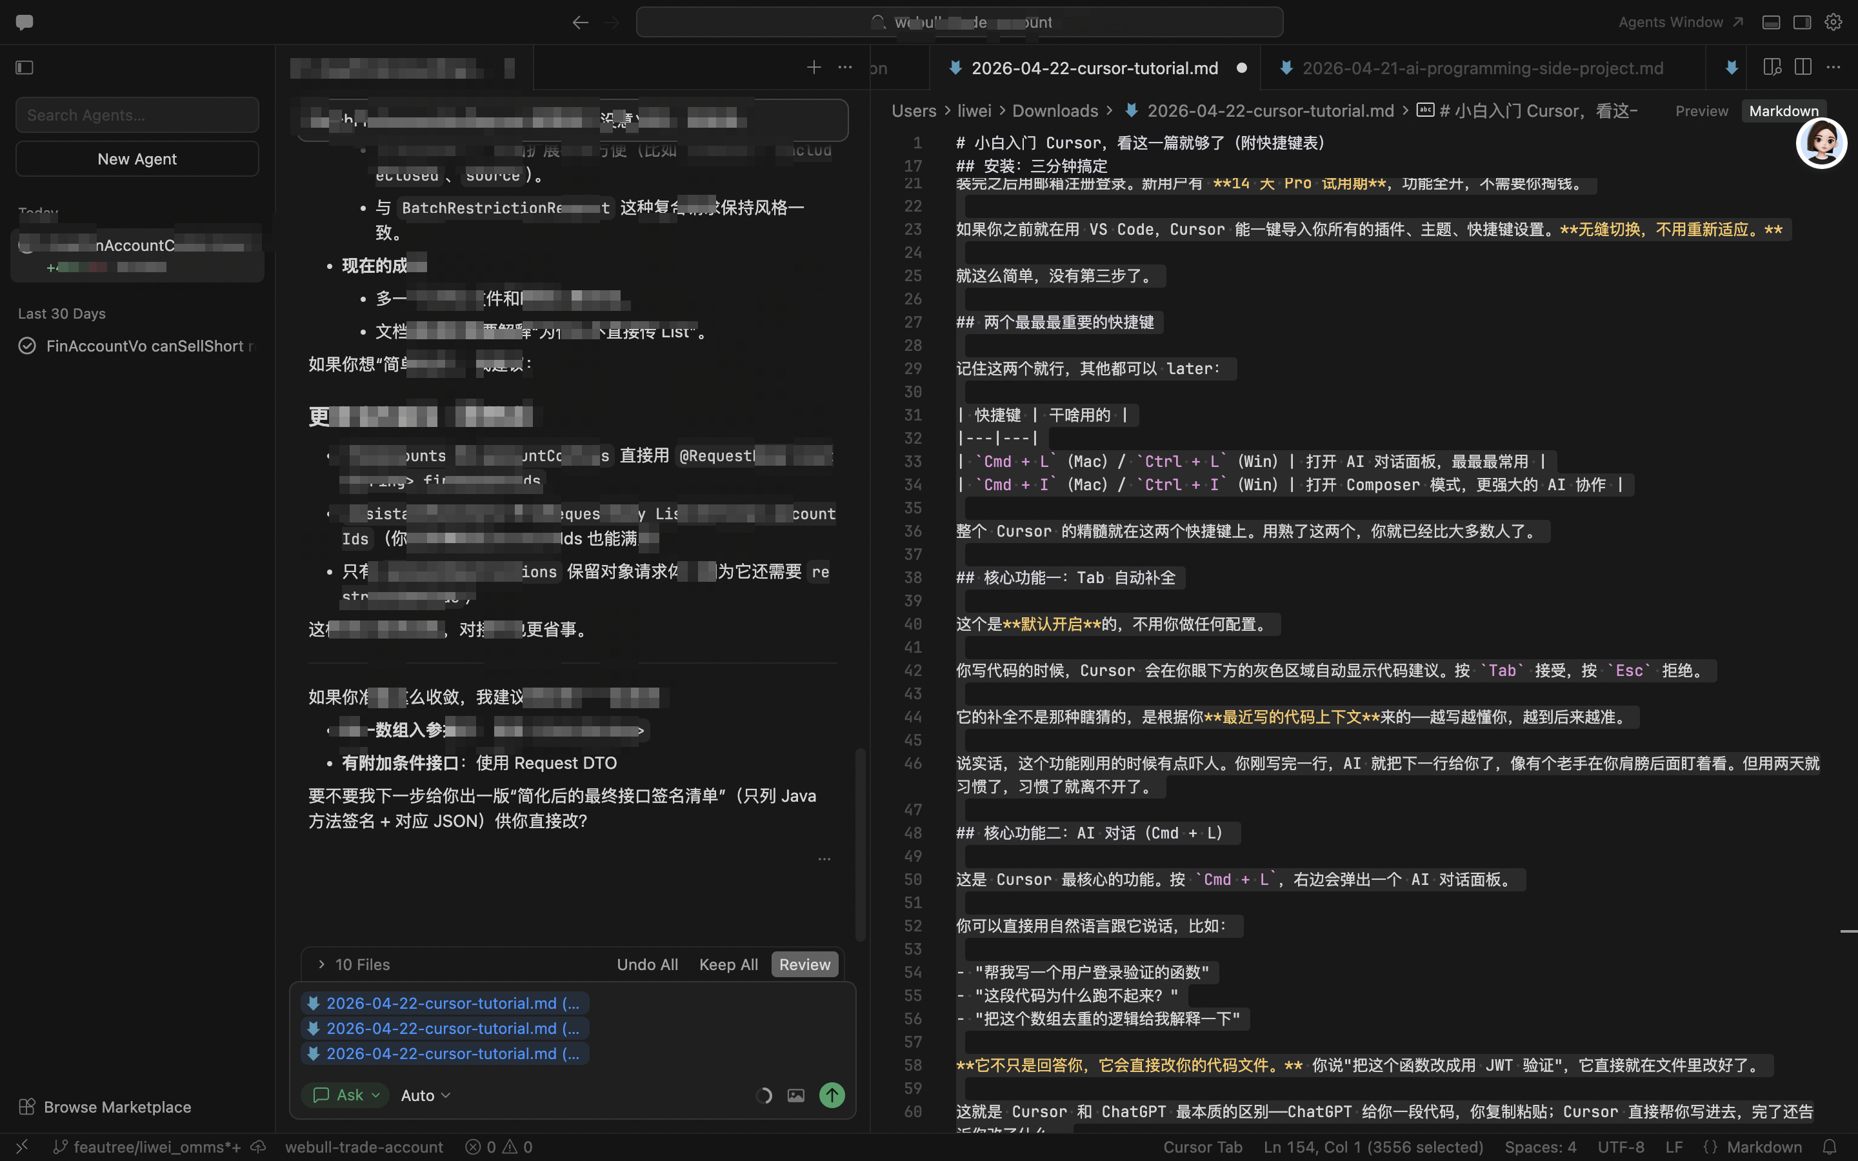
Task: Click Browse Marketplace
Action: pos(117,1107)
